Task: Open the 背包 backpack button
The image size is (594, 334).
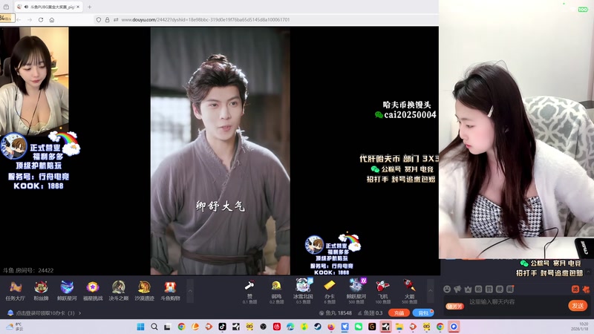Action: pyautogui.click(x=423, y=312)
